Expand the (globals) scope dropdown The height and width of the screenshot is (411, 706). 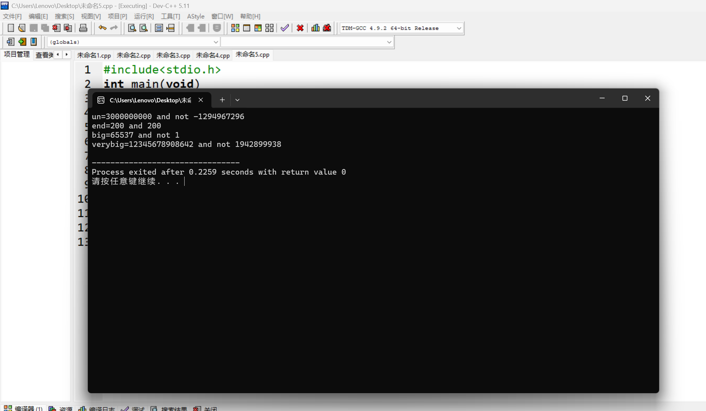pyautogui.click(x=216, y=42)
